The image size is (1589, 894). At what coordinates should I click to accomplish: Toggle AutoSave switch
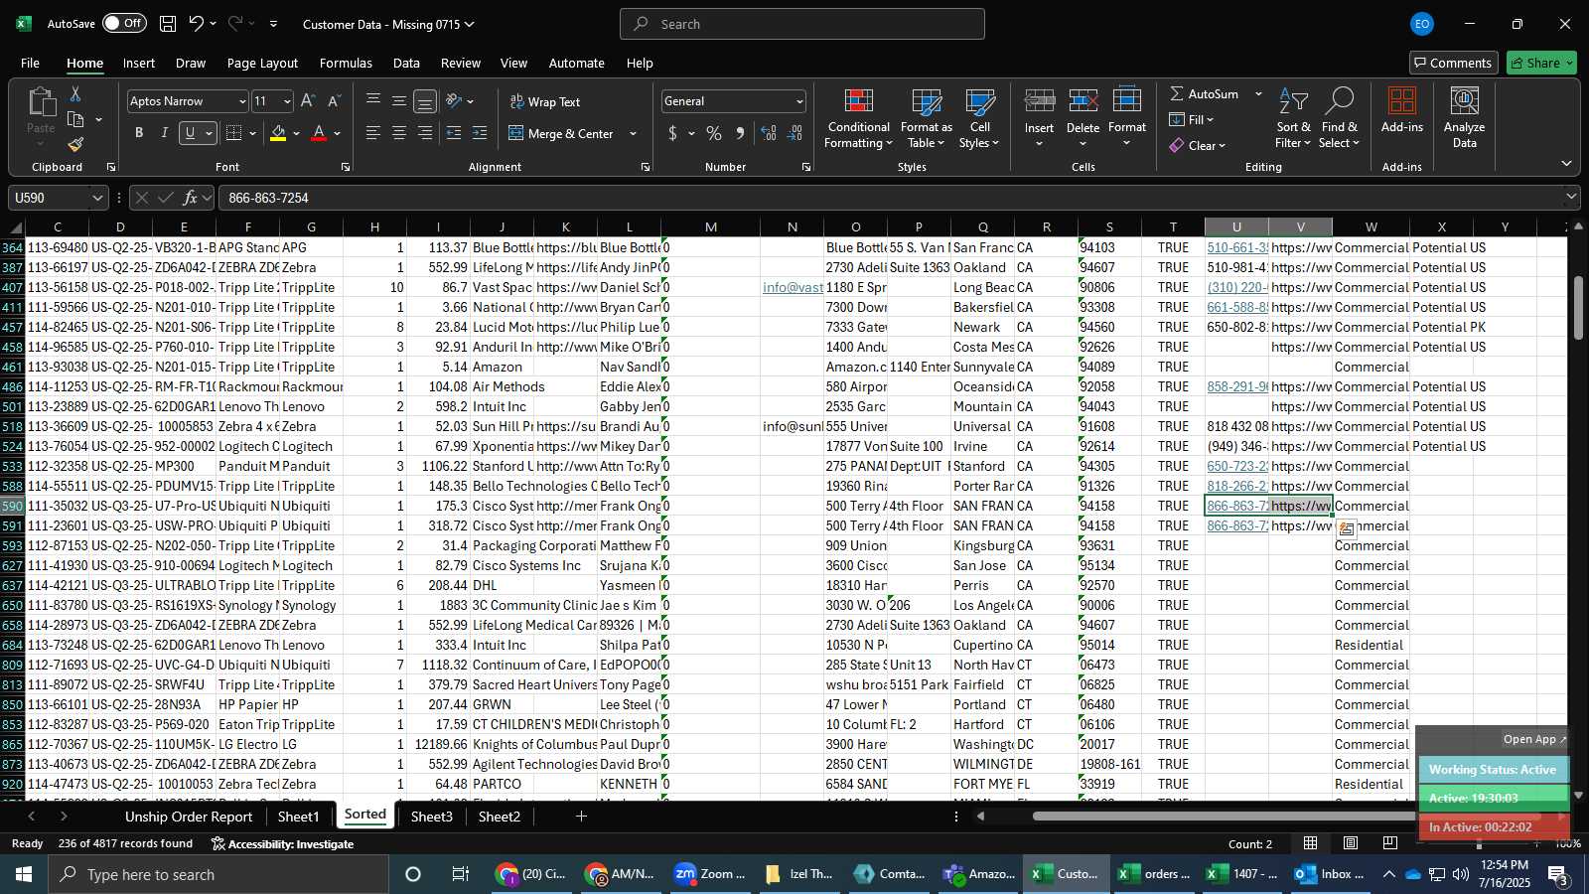tap(124, 23)
